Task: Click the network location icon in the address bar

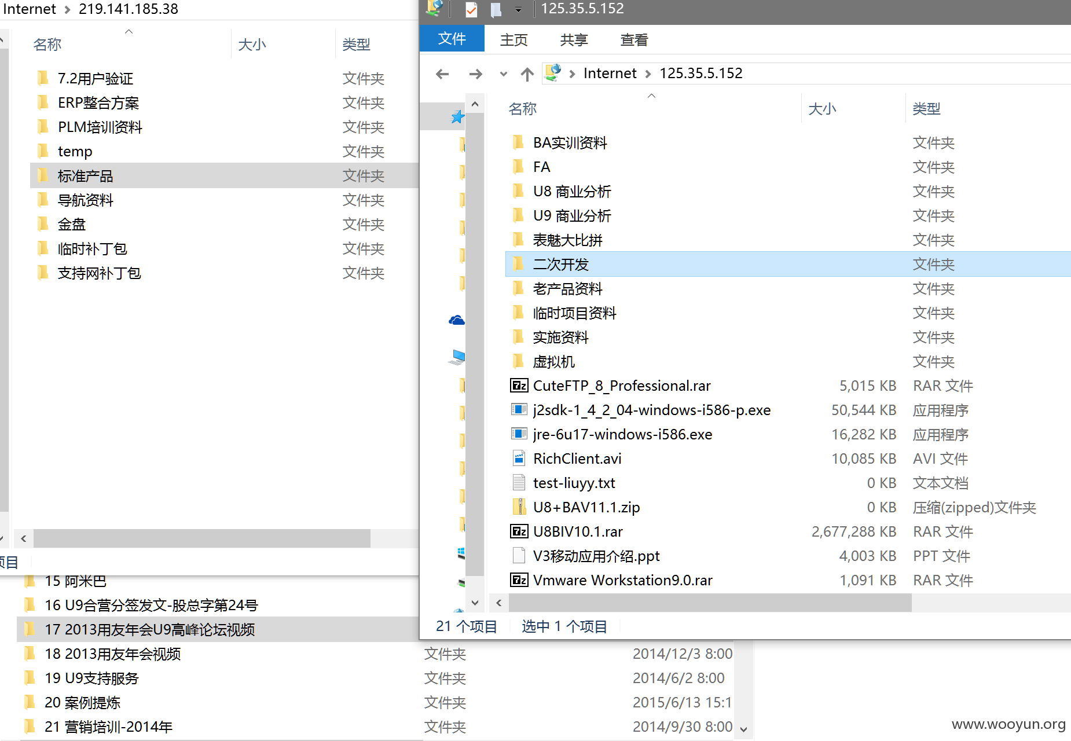Action: point(553,73)
